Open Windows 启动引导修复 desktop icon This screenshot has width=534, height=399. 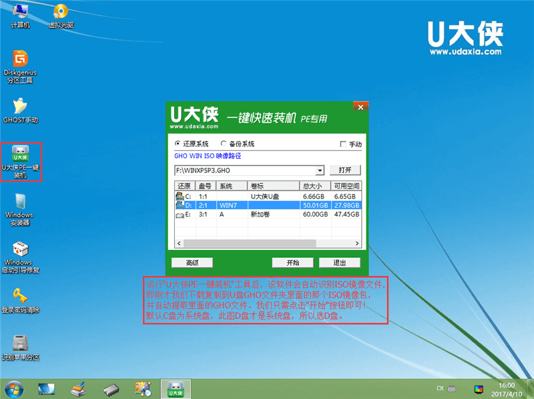point(20,257)
